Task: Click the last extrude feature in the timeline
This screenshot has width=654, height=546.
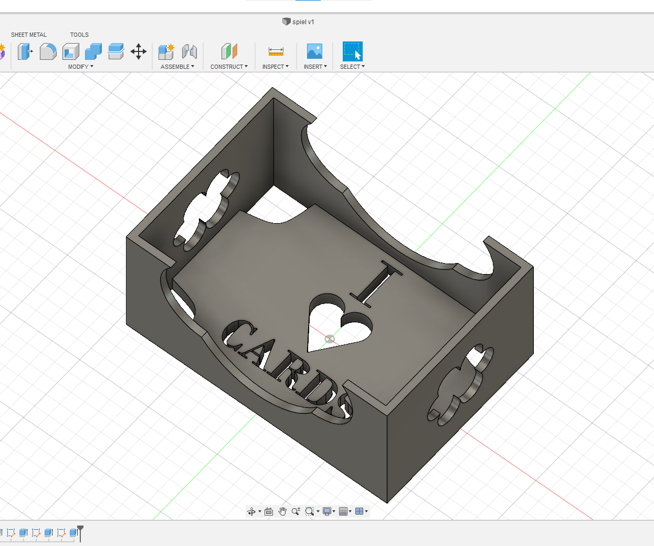Action: (x=73, y=533)
